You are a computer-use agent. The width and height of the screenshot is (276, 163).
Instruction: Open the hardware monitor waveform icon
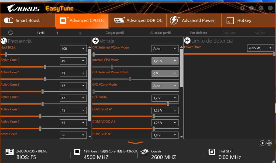[x=269, y=143]
